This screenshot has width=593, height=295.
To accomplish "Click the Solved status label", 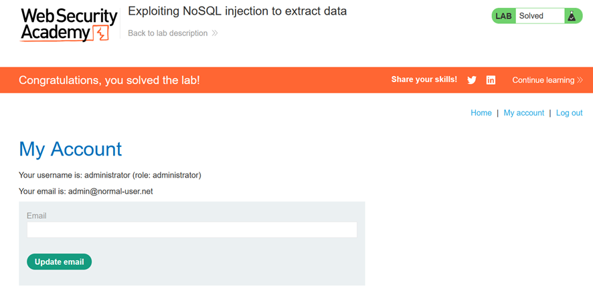I will pos(531,16).
